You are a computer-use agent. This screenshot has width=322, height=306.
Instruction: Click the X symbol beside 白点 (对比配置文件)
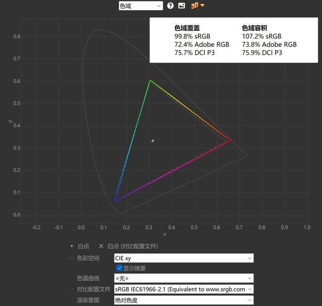pyautogui.click(x=101, y=246)
